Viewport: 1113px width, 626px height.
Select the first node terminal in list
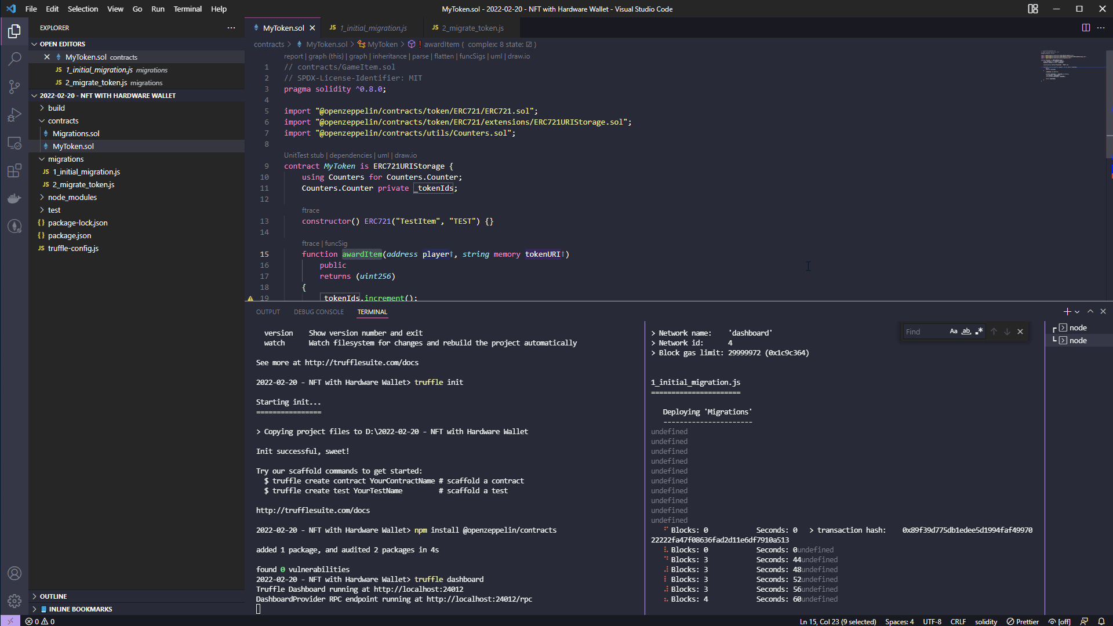[1078, 327]
